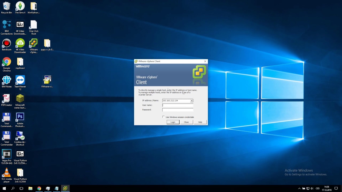The image size is (342, 192).
Task: Select The Sims 4 desktop shortcut
Action: 20,7
